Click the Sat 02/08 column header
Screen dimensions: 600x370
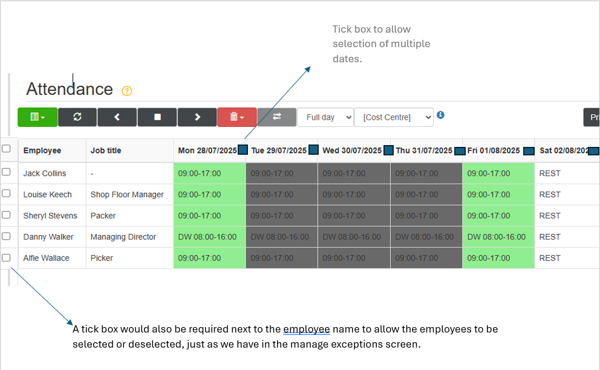(x=567, y=151)
